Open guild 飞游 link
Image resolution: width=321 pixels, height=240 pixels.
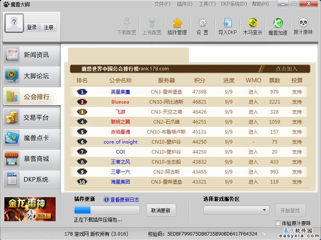(120, 112)
